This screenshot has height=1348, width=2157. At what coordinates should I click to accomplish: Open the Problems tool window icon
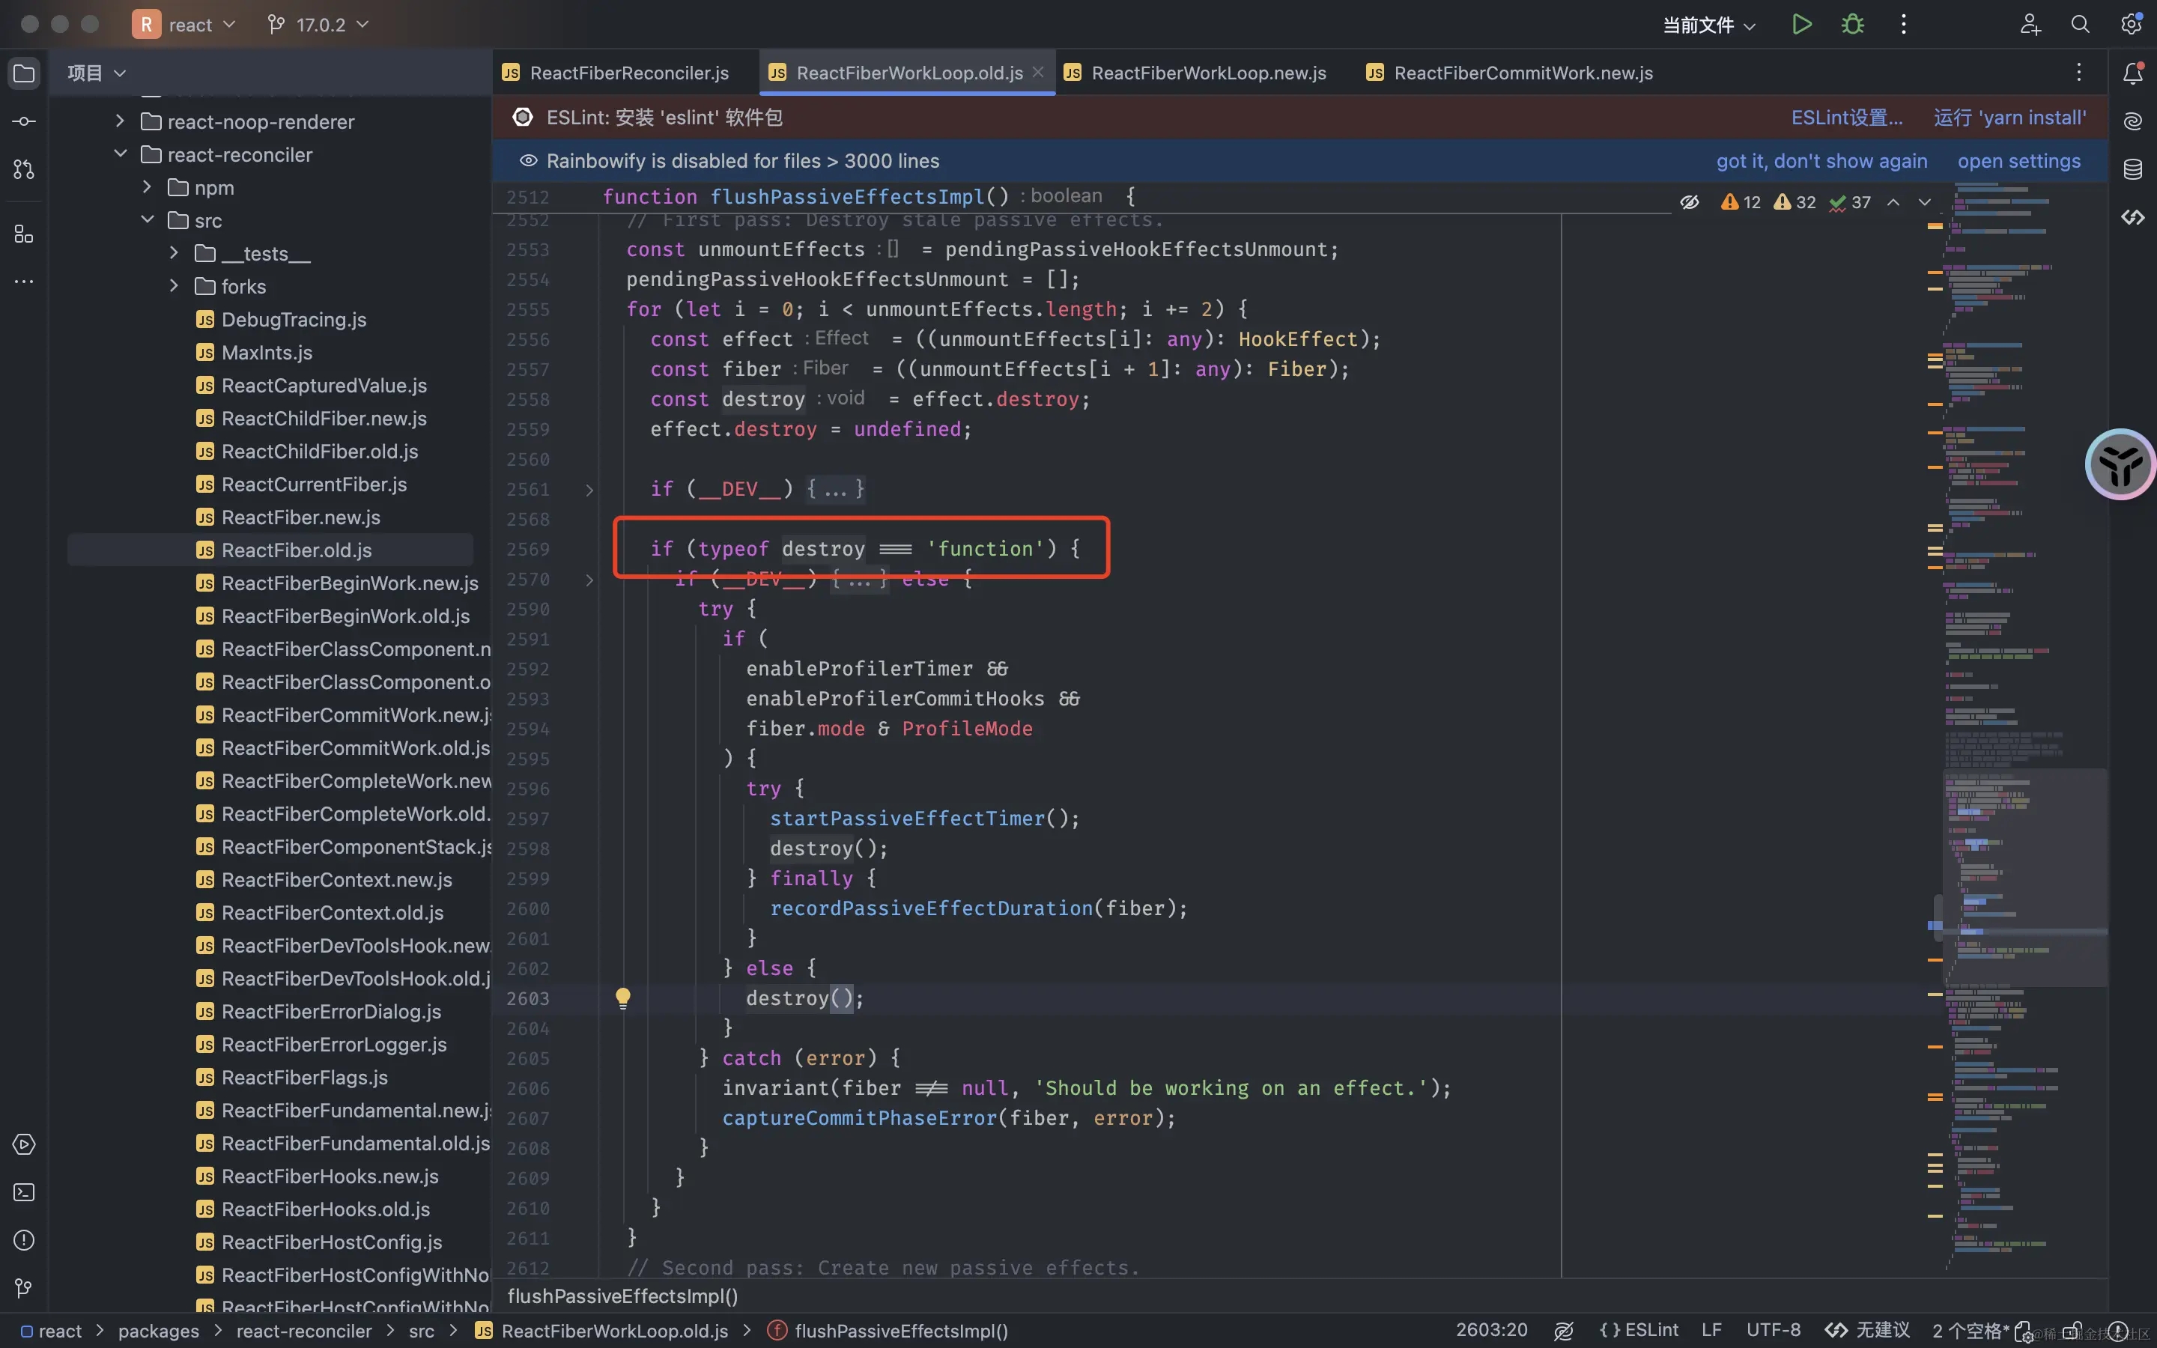pyautogui.click(x=24, y=1240)
